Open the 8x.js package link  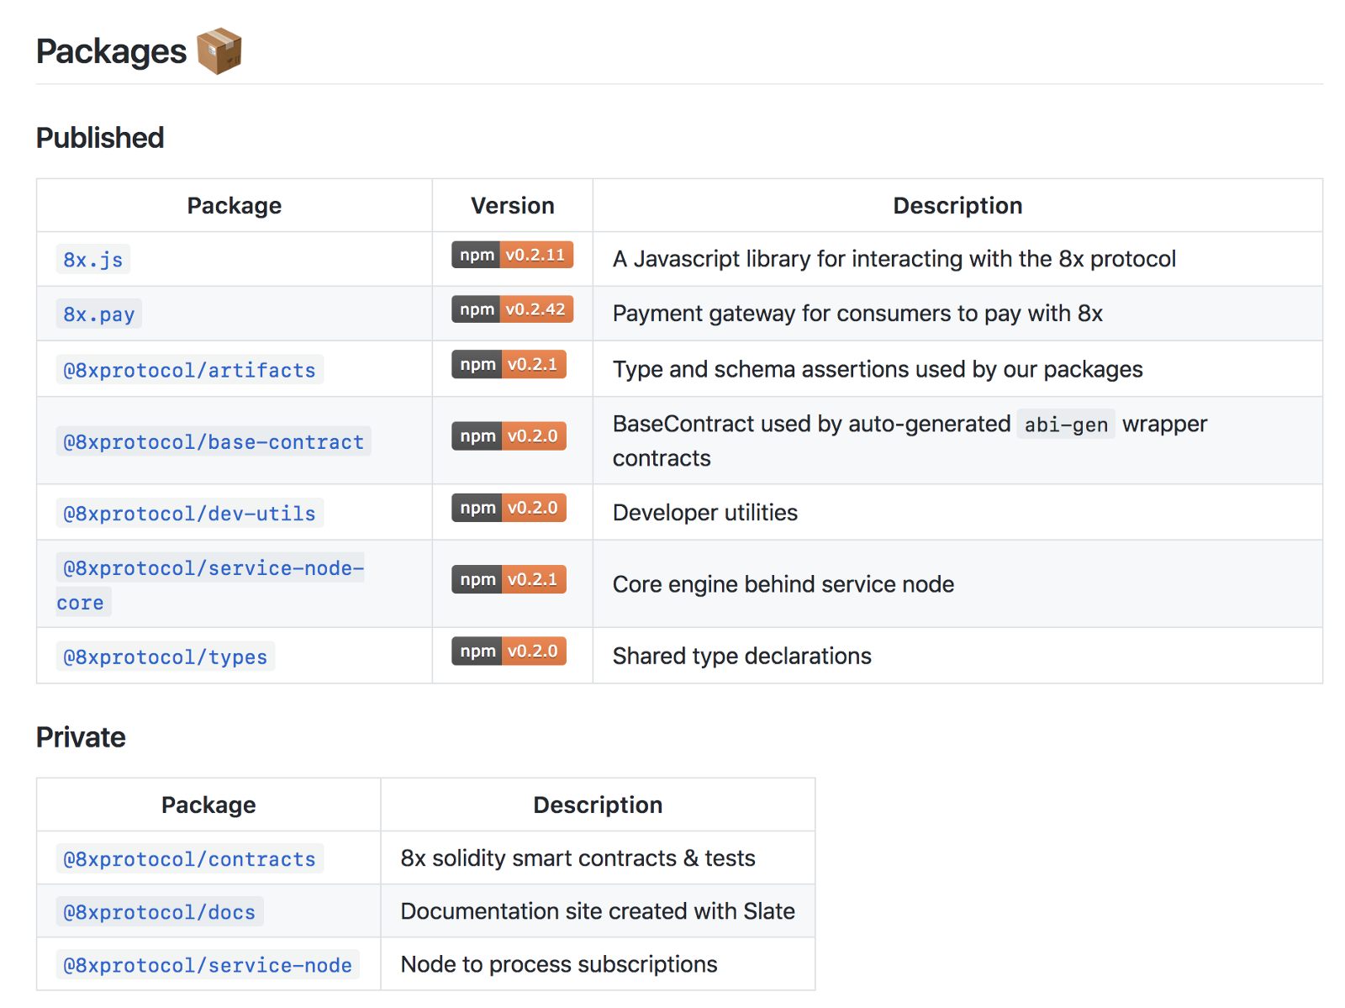93,260
